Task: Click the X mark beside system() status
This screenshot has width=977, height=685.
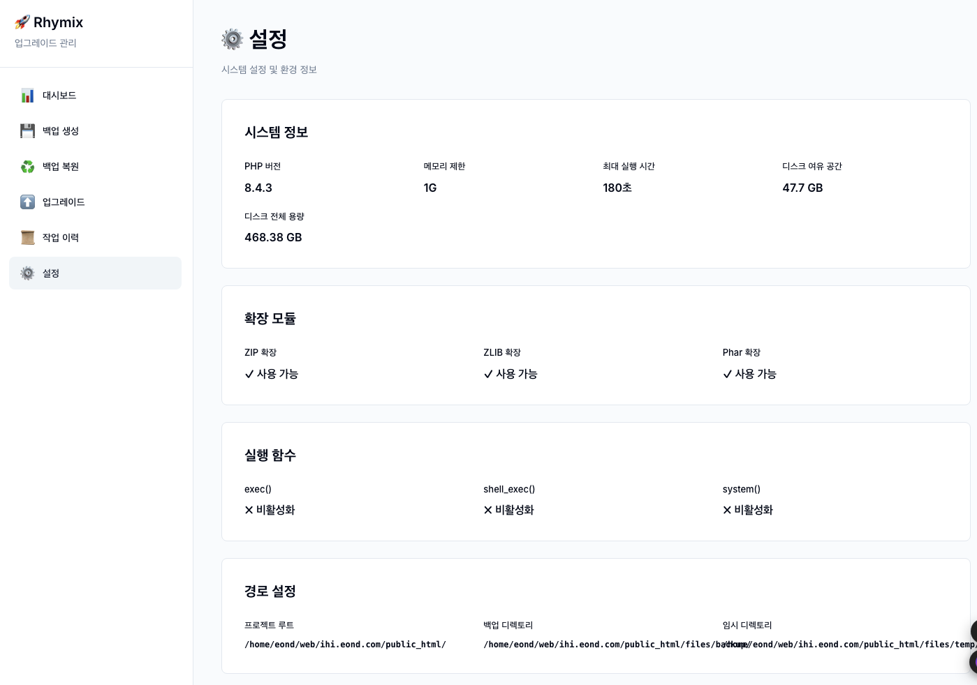Action: coord(727,510)
